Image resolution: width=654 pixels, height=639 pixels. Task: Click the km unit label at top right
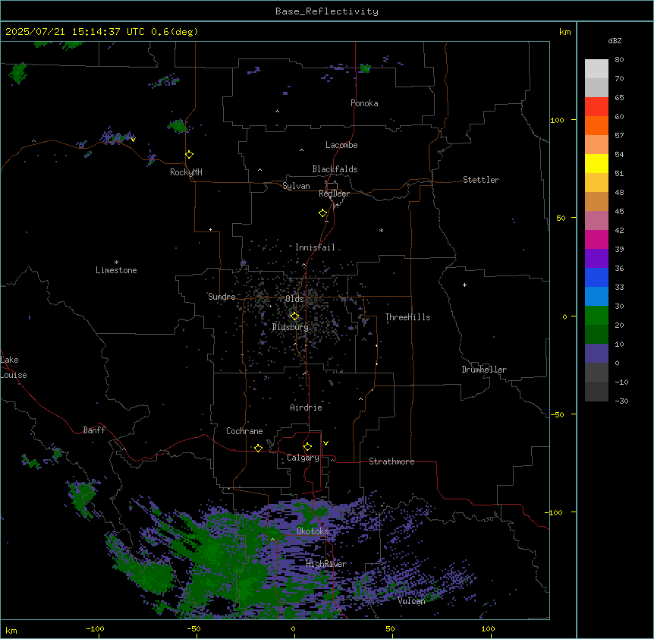564,32
